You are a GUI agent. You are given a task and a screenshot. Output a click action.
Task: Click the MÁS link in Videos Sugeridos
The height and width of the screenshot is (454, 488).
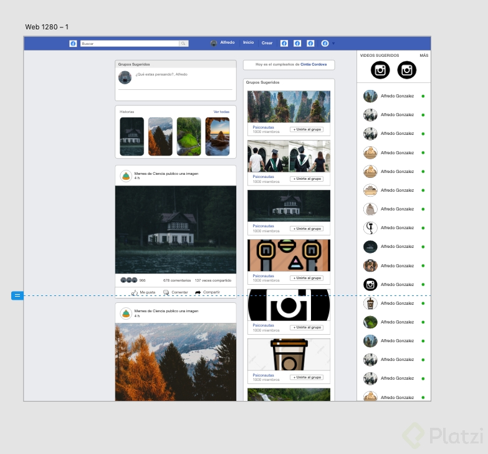424,56
